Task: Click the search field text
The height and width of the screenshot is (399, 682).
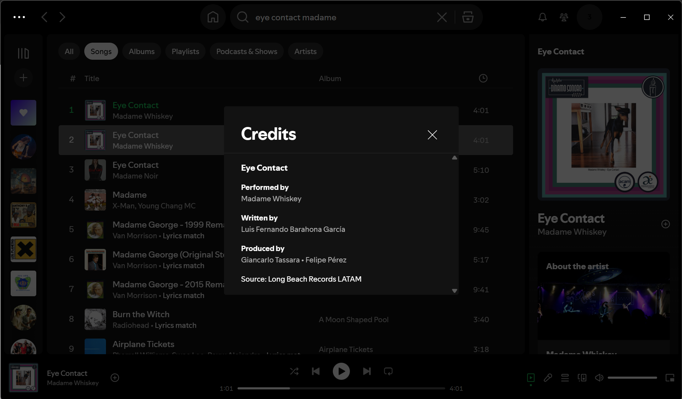Action: 296,17
